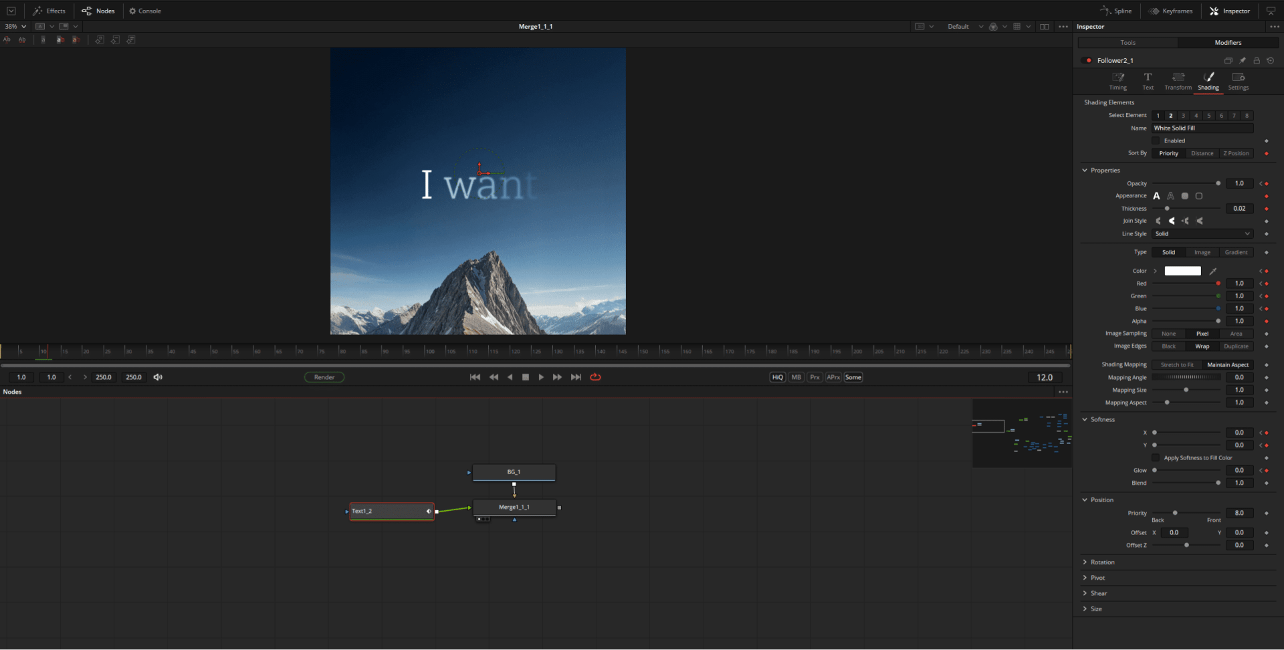Click the white Color swatch
The width and height of the screenshot is (1284, 650).
point(1182,271)
